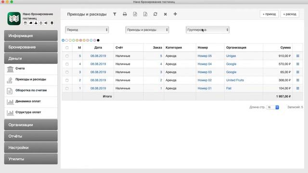Click the share icon under the app title
The height and width of the screenshot is (173, 308).
tap(46, 23)
